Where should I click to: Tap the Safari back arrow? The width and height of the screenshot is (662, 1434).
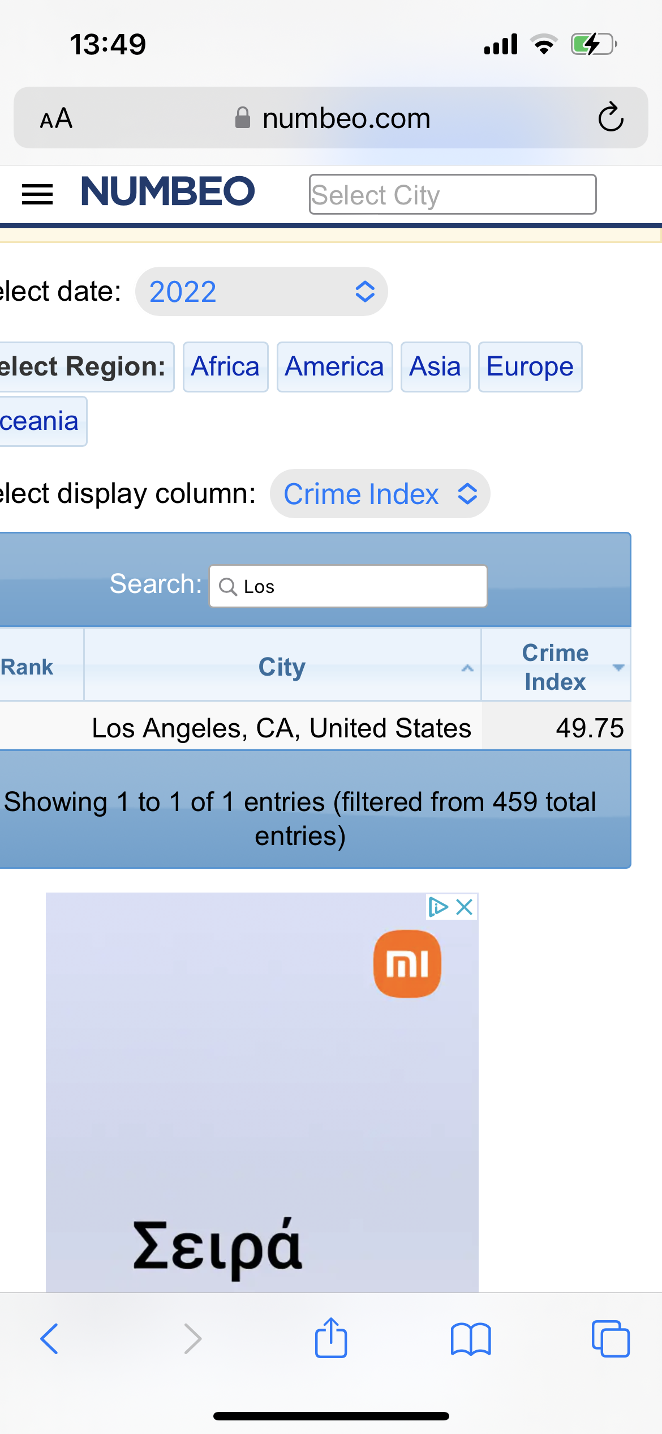click(x=49, y=1339)
